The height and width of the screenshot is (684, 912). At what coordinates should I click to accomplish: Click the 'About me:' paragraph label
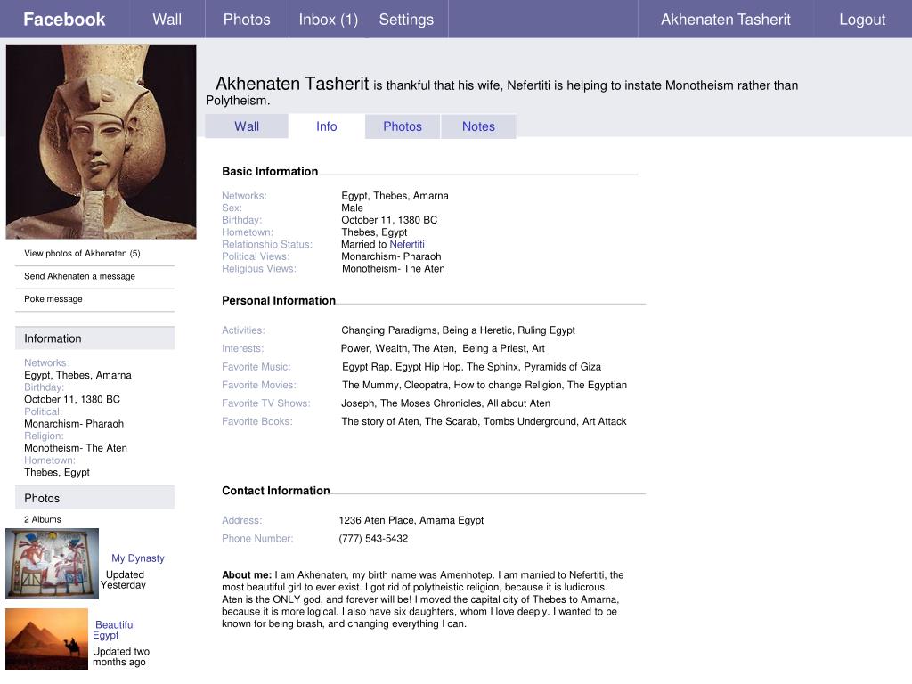pos(247,574)
